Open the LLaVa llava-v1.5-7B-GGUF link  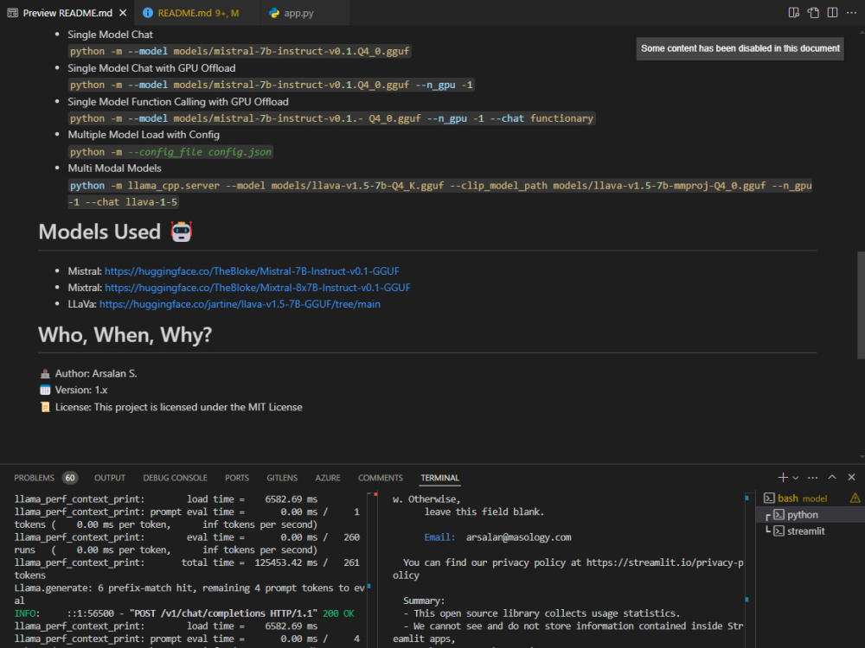click(240, 304)
